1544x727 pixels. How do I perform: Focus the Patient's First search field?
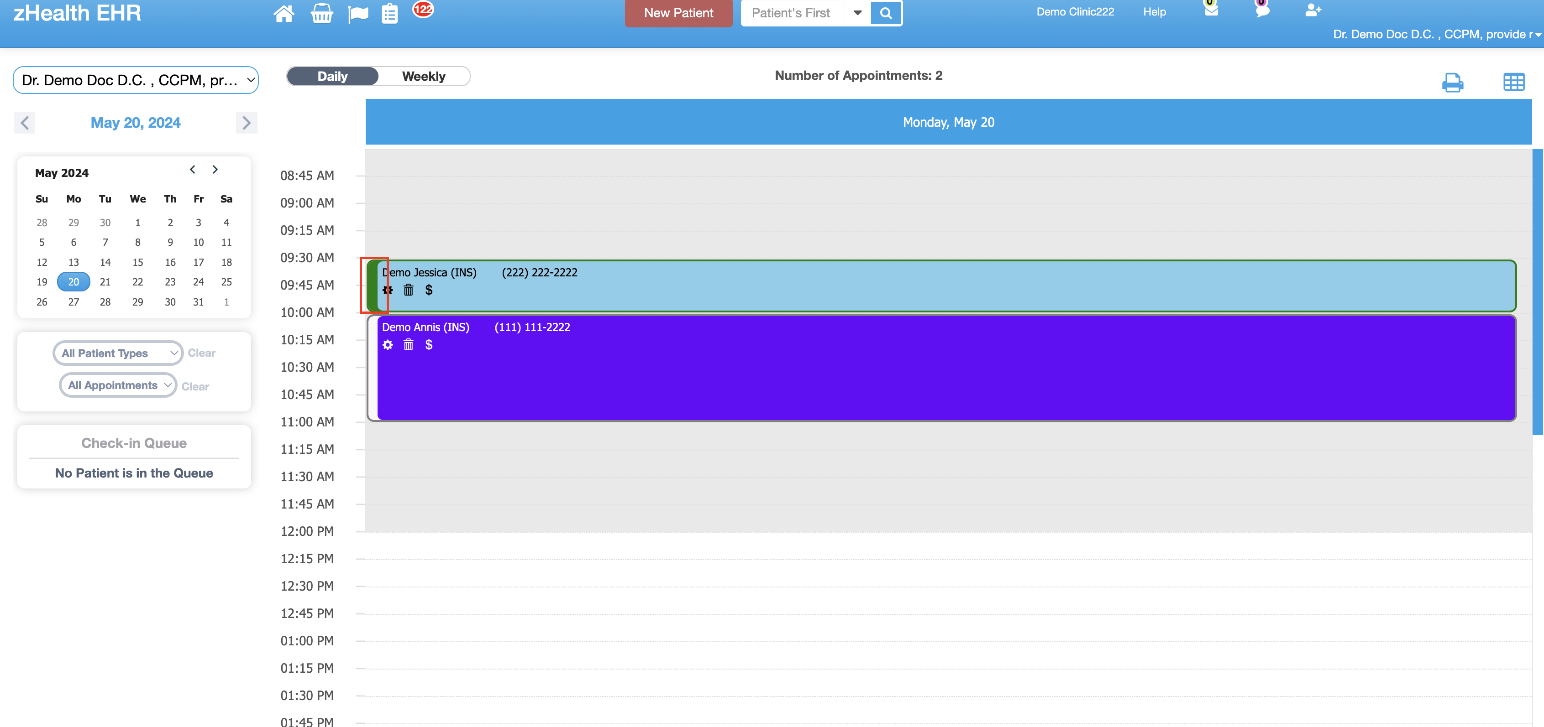point(793,13)
